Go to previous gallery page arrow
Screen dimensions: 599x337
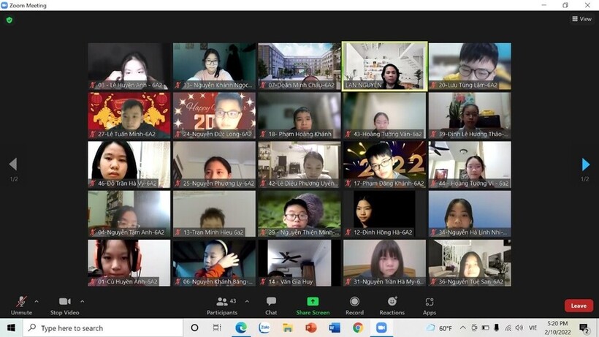click(x=12, y=164)
